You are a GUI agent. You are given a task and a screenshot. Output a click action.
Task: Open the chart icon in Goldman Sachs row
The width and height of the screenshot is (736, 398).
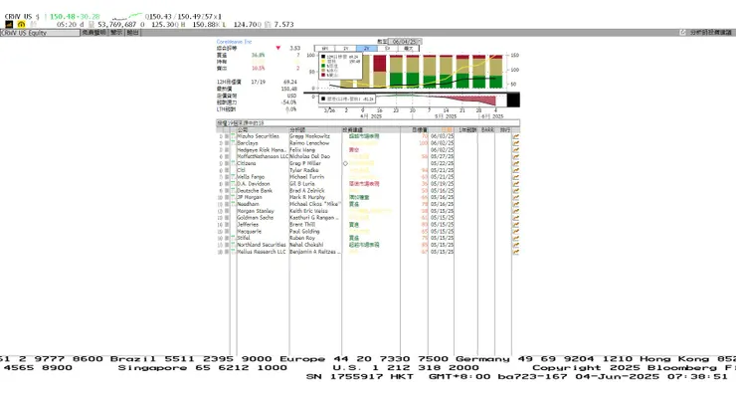tap(516, 218)
